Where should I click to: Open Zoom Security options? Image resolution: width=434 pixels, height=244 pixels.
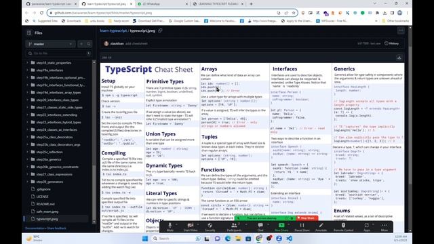coord(210,227)
